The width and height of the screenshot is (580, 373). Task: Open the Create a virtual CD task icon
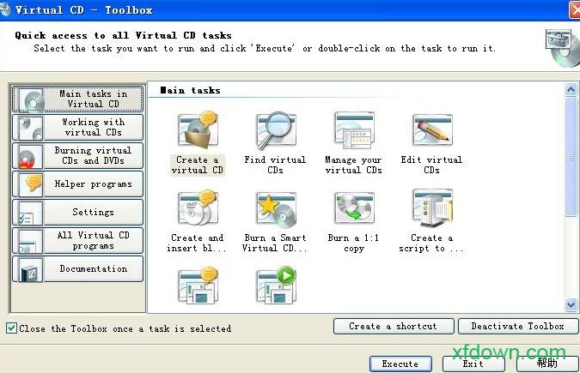pos(197,131)
